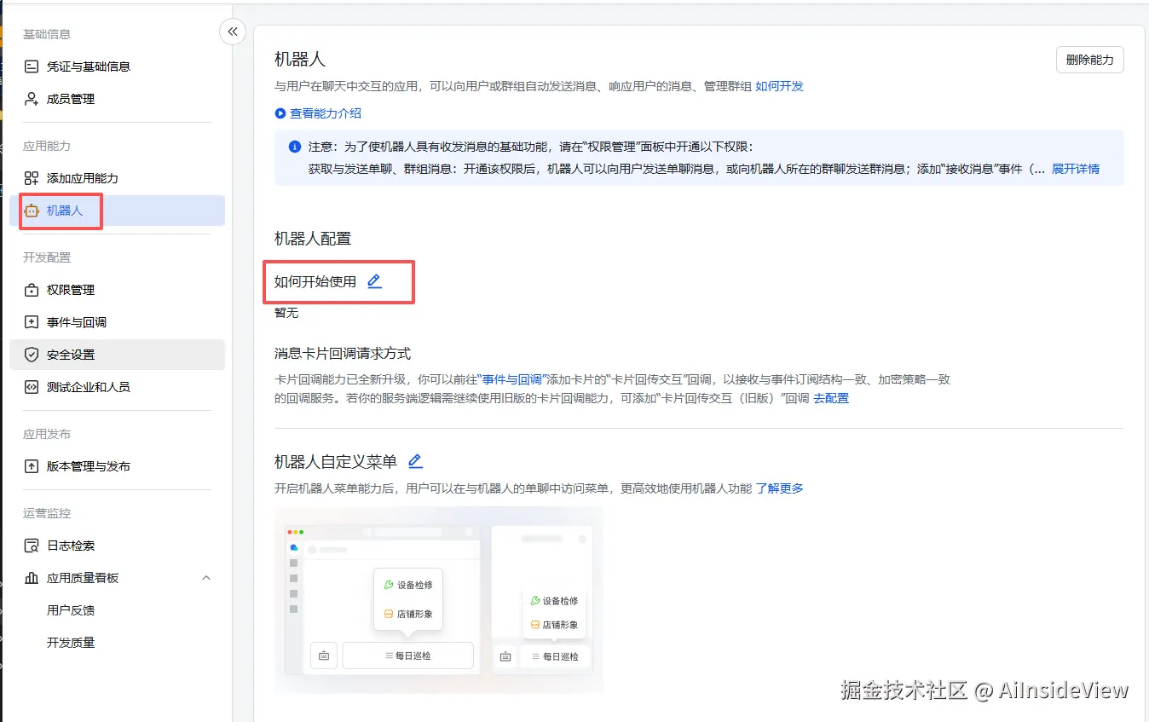Click the 测试企业和人员 code icon
Viewport: 1149px width, 722px height.
click(x=32, y=387)
